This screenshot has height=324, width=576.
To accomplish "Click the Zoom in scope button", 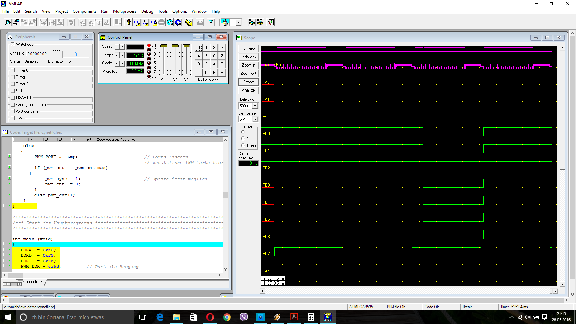I will [x=248, y=65].
